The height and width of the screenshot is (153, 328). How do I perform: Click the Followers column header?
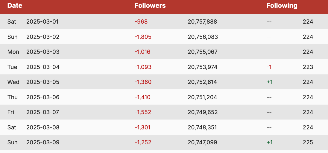[x=150, y=6]
